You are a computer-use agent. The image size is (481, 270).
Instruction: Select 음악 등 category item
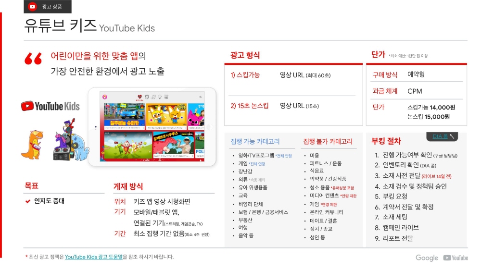[x=246, y=236]
